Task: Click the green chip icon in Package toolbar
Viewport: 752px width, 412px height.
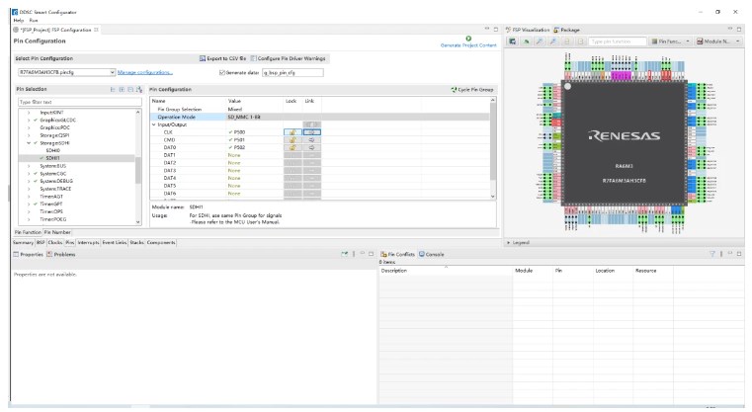Action: click(x=526, y=41)
